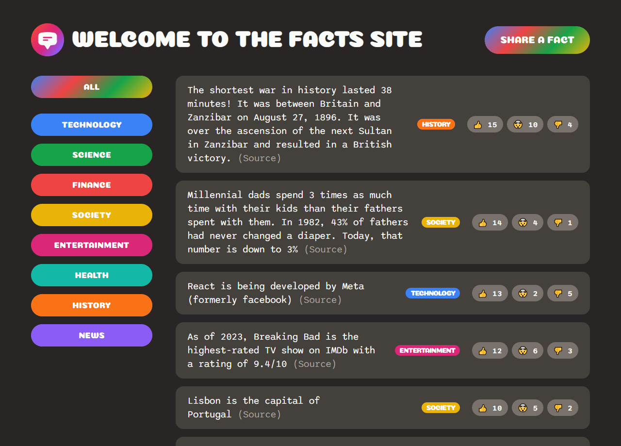Downvote the React fact with thumbs down
Screen dimensions: 621x446
563,293
